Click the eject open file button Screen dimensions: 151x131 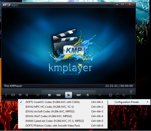pyautogui.click(x=88, y=95)
